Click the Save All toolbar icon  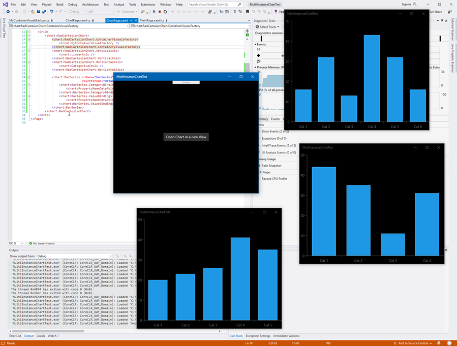(44, 12)
